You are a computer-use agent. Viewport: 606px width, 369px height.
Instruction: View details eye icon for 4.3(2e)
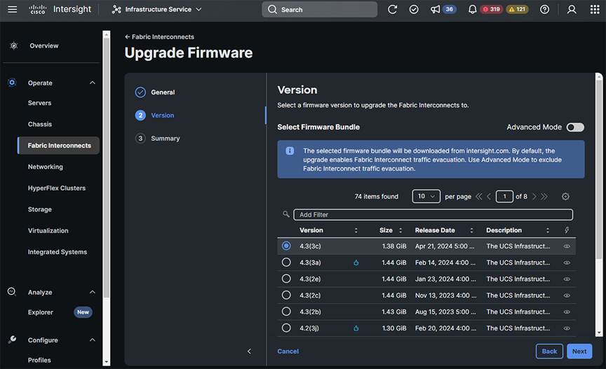567,279
